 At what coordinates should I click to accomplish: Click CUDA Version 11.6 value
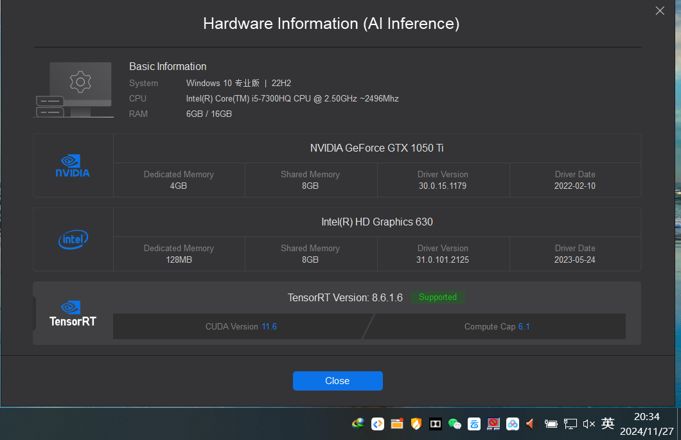coord(269,327)
